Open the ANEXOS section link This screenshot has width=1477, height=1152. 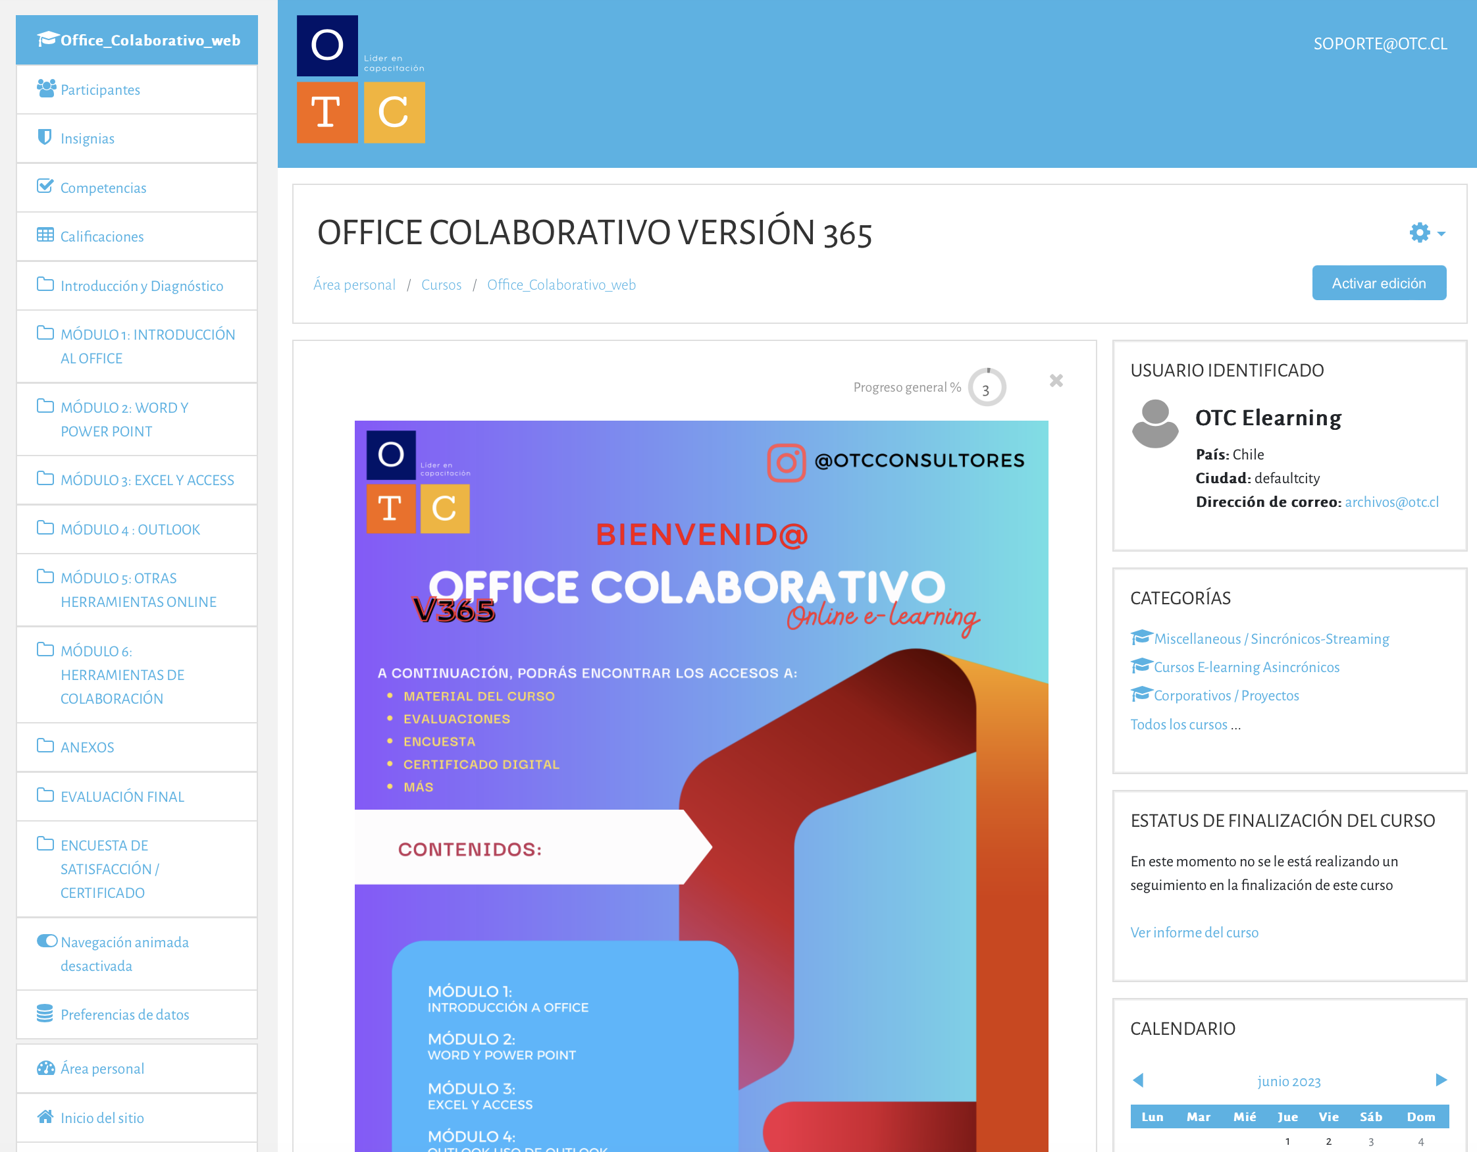click(x=137, y=746)
